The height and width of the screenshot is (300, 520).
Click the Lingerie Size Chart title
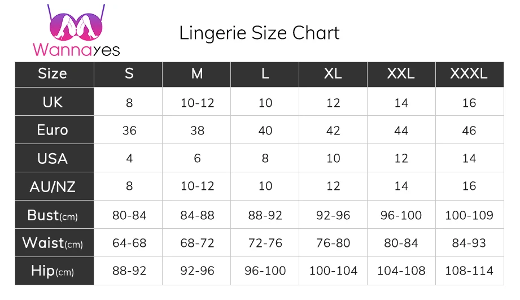pos(259,33)
